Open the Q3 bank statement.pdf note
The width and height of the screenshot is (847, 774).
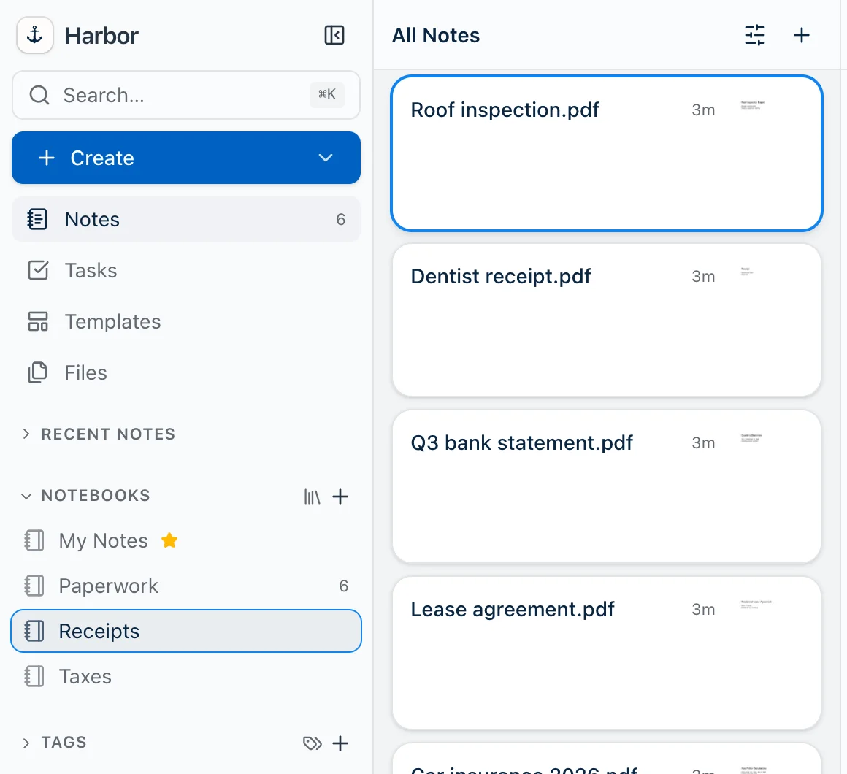coord(607,486)
